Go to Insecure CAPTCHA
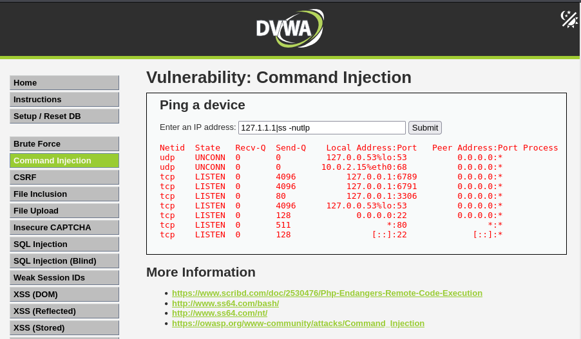Image resolution: width=581 pixels, height=339 pixels. [64, 228]
